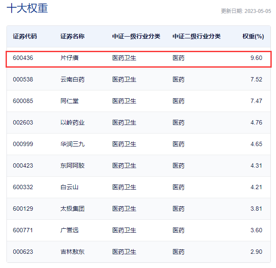Image resolution: width=276 pixels, height=268 pixels.
Task: Click 医药卫生 in the 华润三九 row
Action: tap(124, 144)
